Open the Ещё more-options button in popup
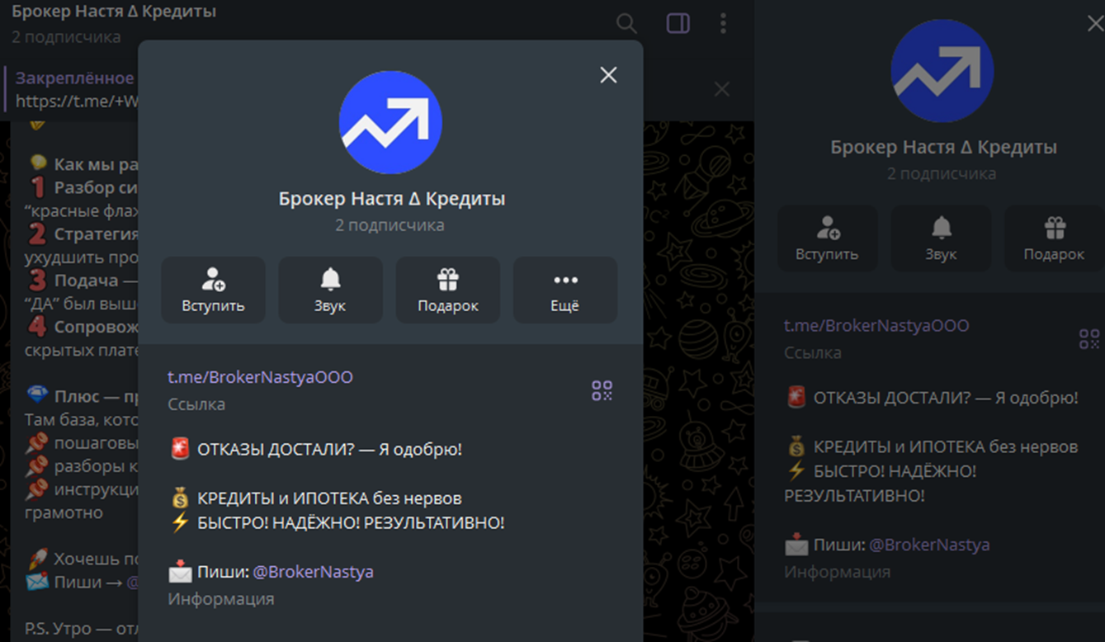This screenshot has height=642, width=1105. (x=565, y=290)
